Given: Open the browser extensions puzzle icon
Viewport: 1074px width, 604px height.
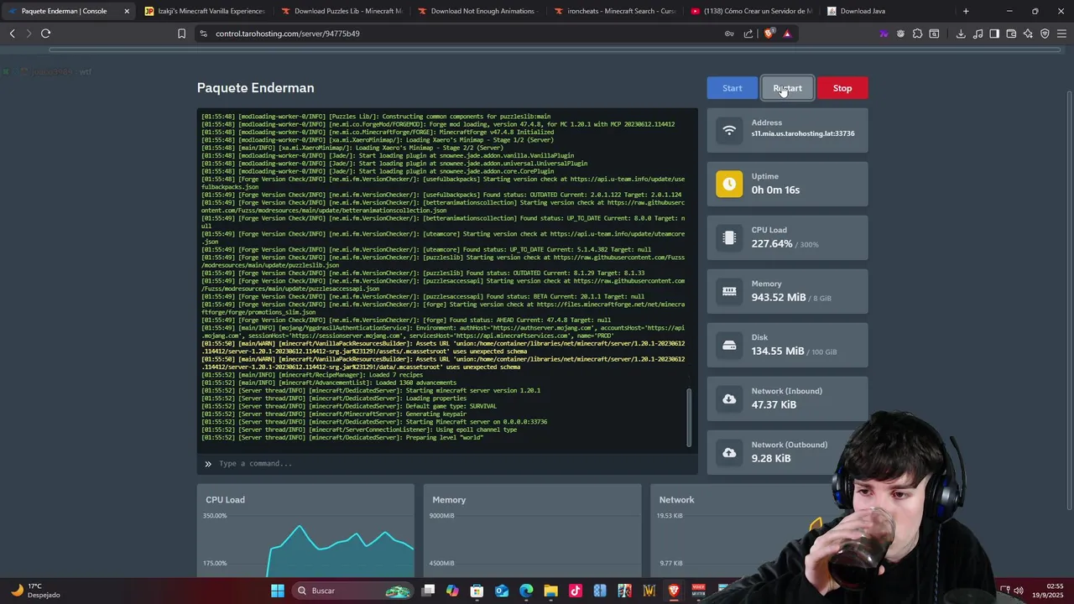Looking at the screenshot, I should (917, 34).
